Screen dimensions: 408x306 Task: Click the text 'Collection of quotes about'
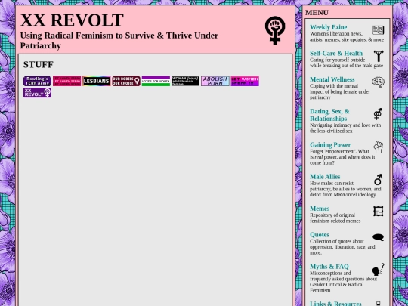click(x=337, y=241)
